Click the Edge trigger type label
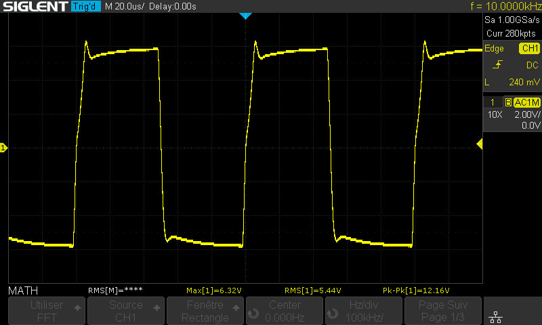This screenshot has height=325, width=542. pos(494,48)
